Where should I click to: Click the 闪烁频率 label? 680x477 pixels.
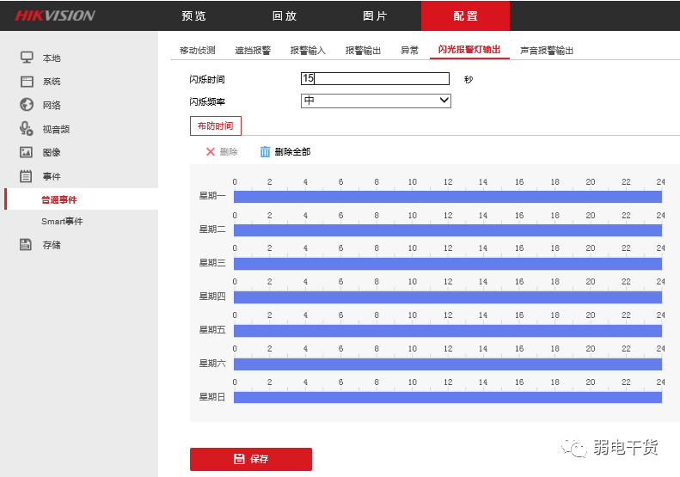coord(207,101)
